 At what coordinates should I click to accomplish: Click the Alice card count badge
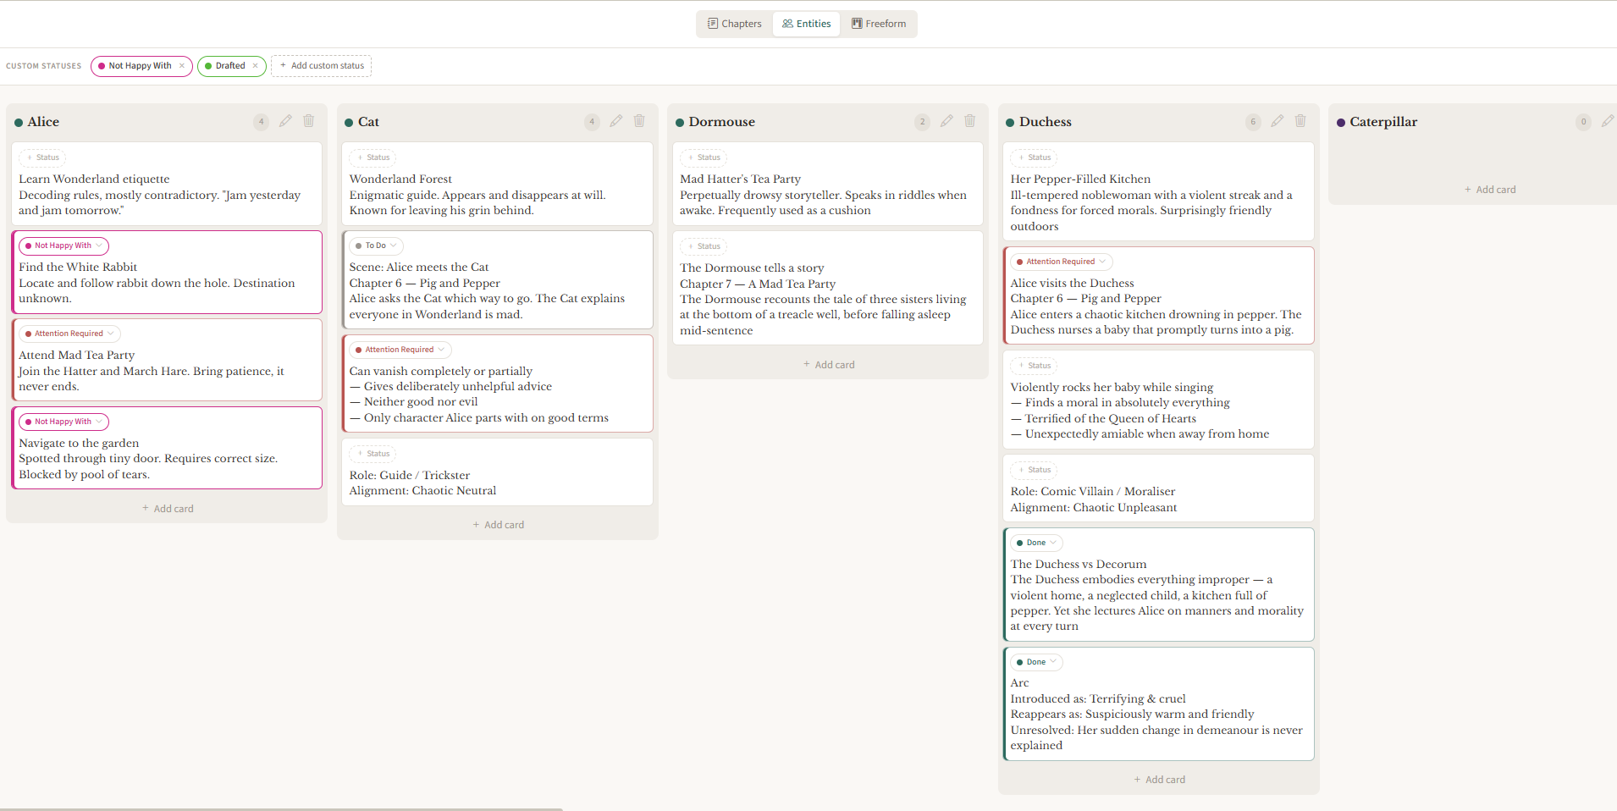coord(262,122)
